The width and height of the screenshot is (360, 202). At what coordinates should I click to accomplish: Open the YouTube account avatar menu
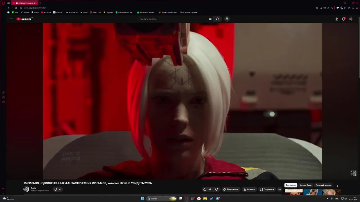(351, 19)
